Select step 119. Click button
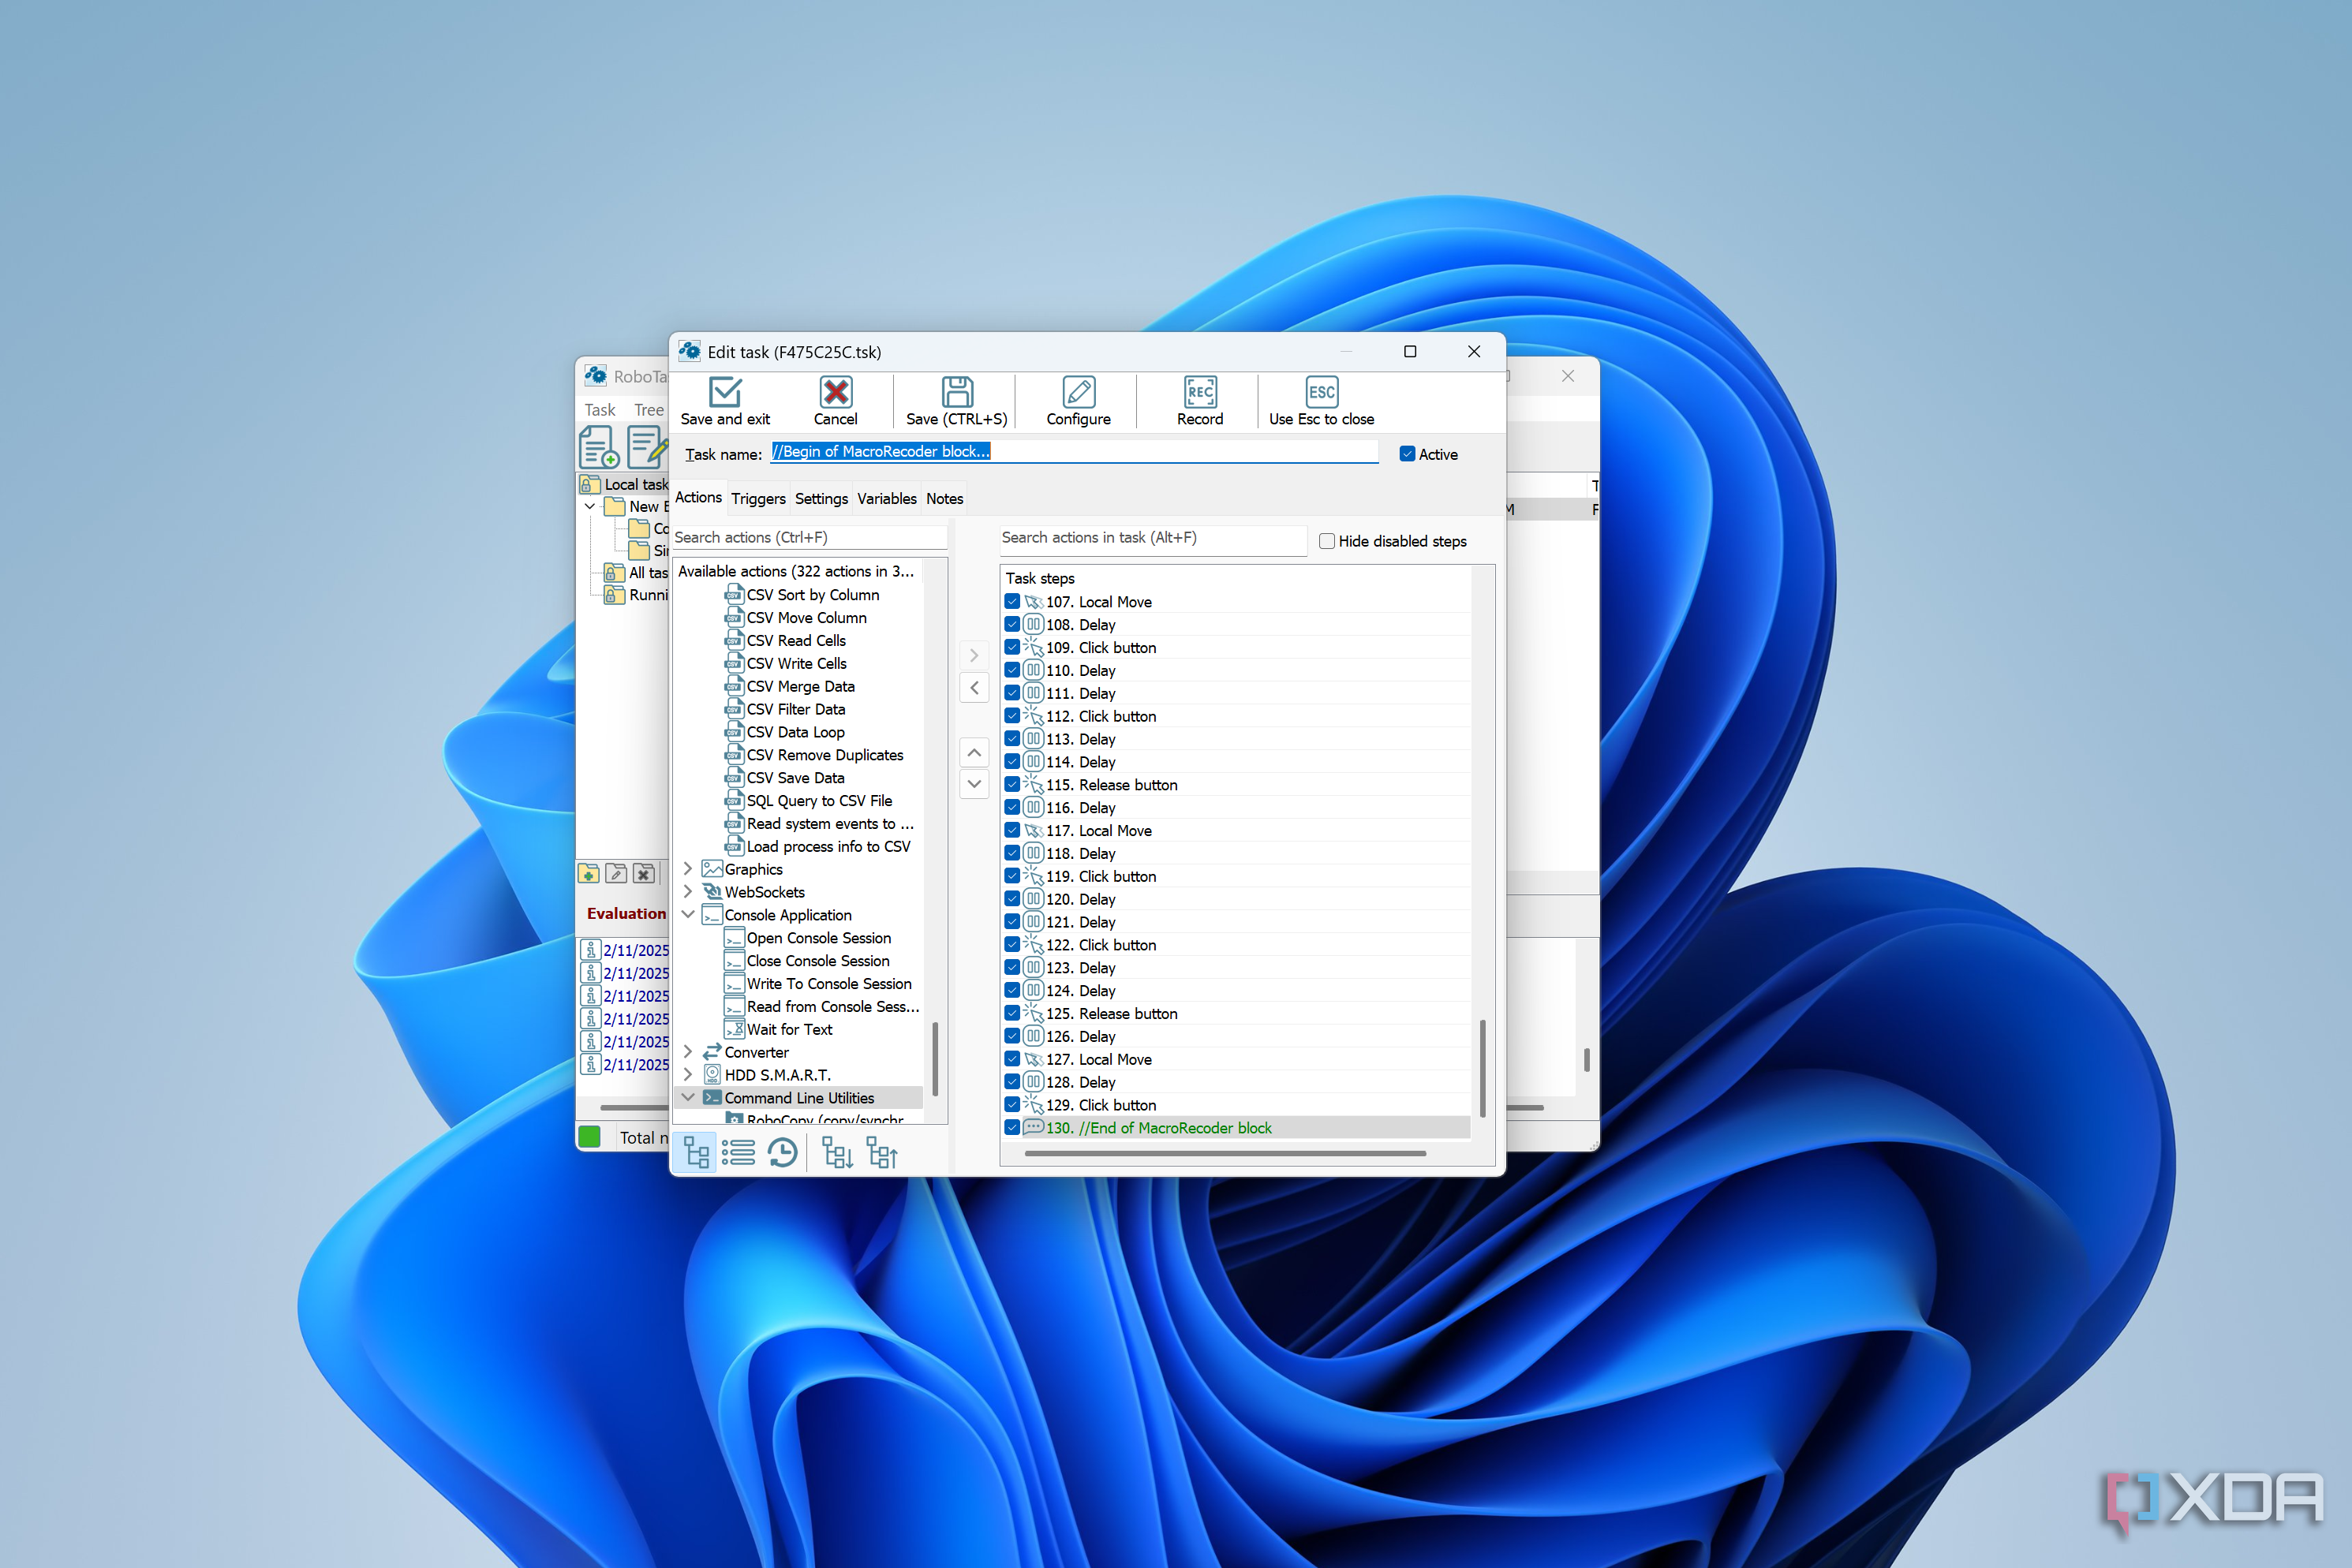The width and height of the screenshot is (2352, 1568). coord(1101,877)
